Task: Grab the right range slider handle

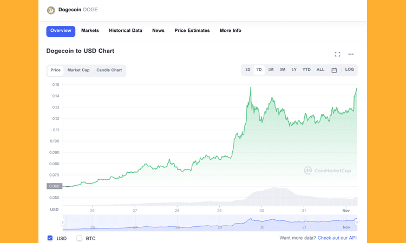Action: click(x=357, y=222)
